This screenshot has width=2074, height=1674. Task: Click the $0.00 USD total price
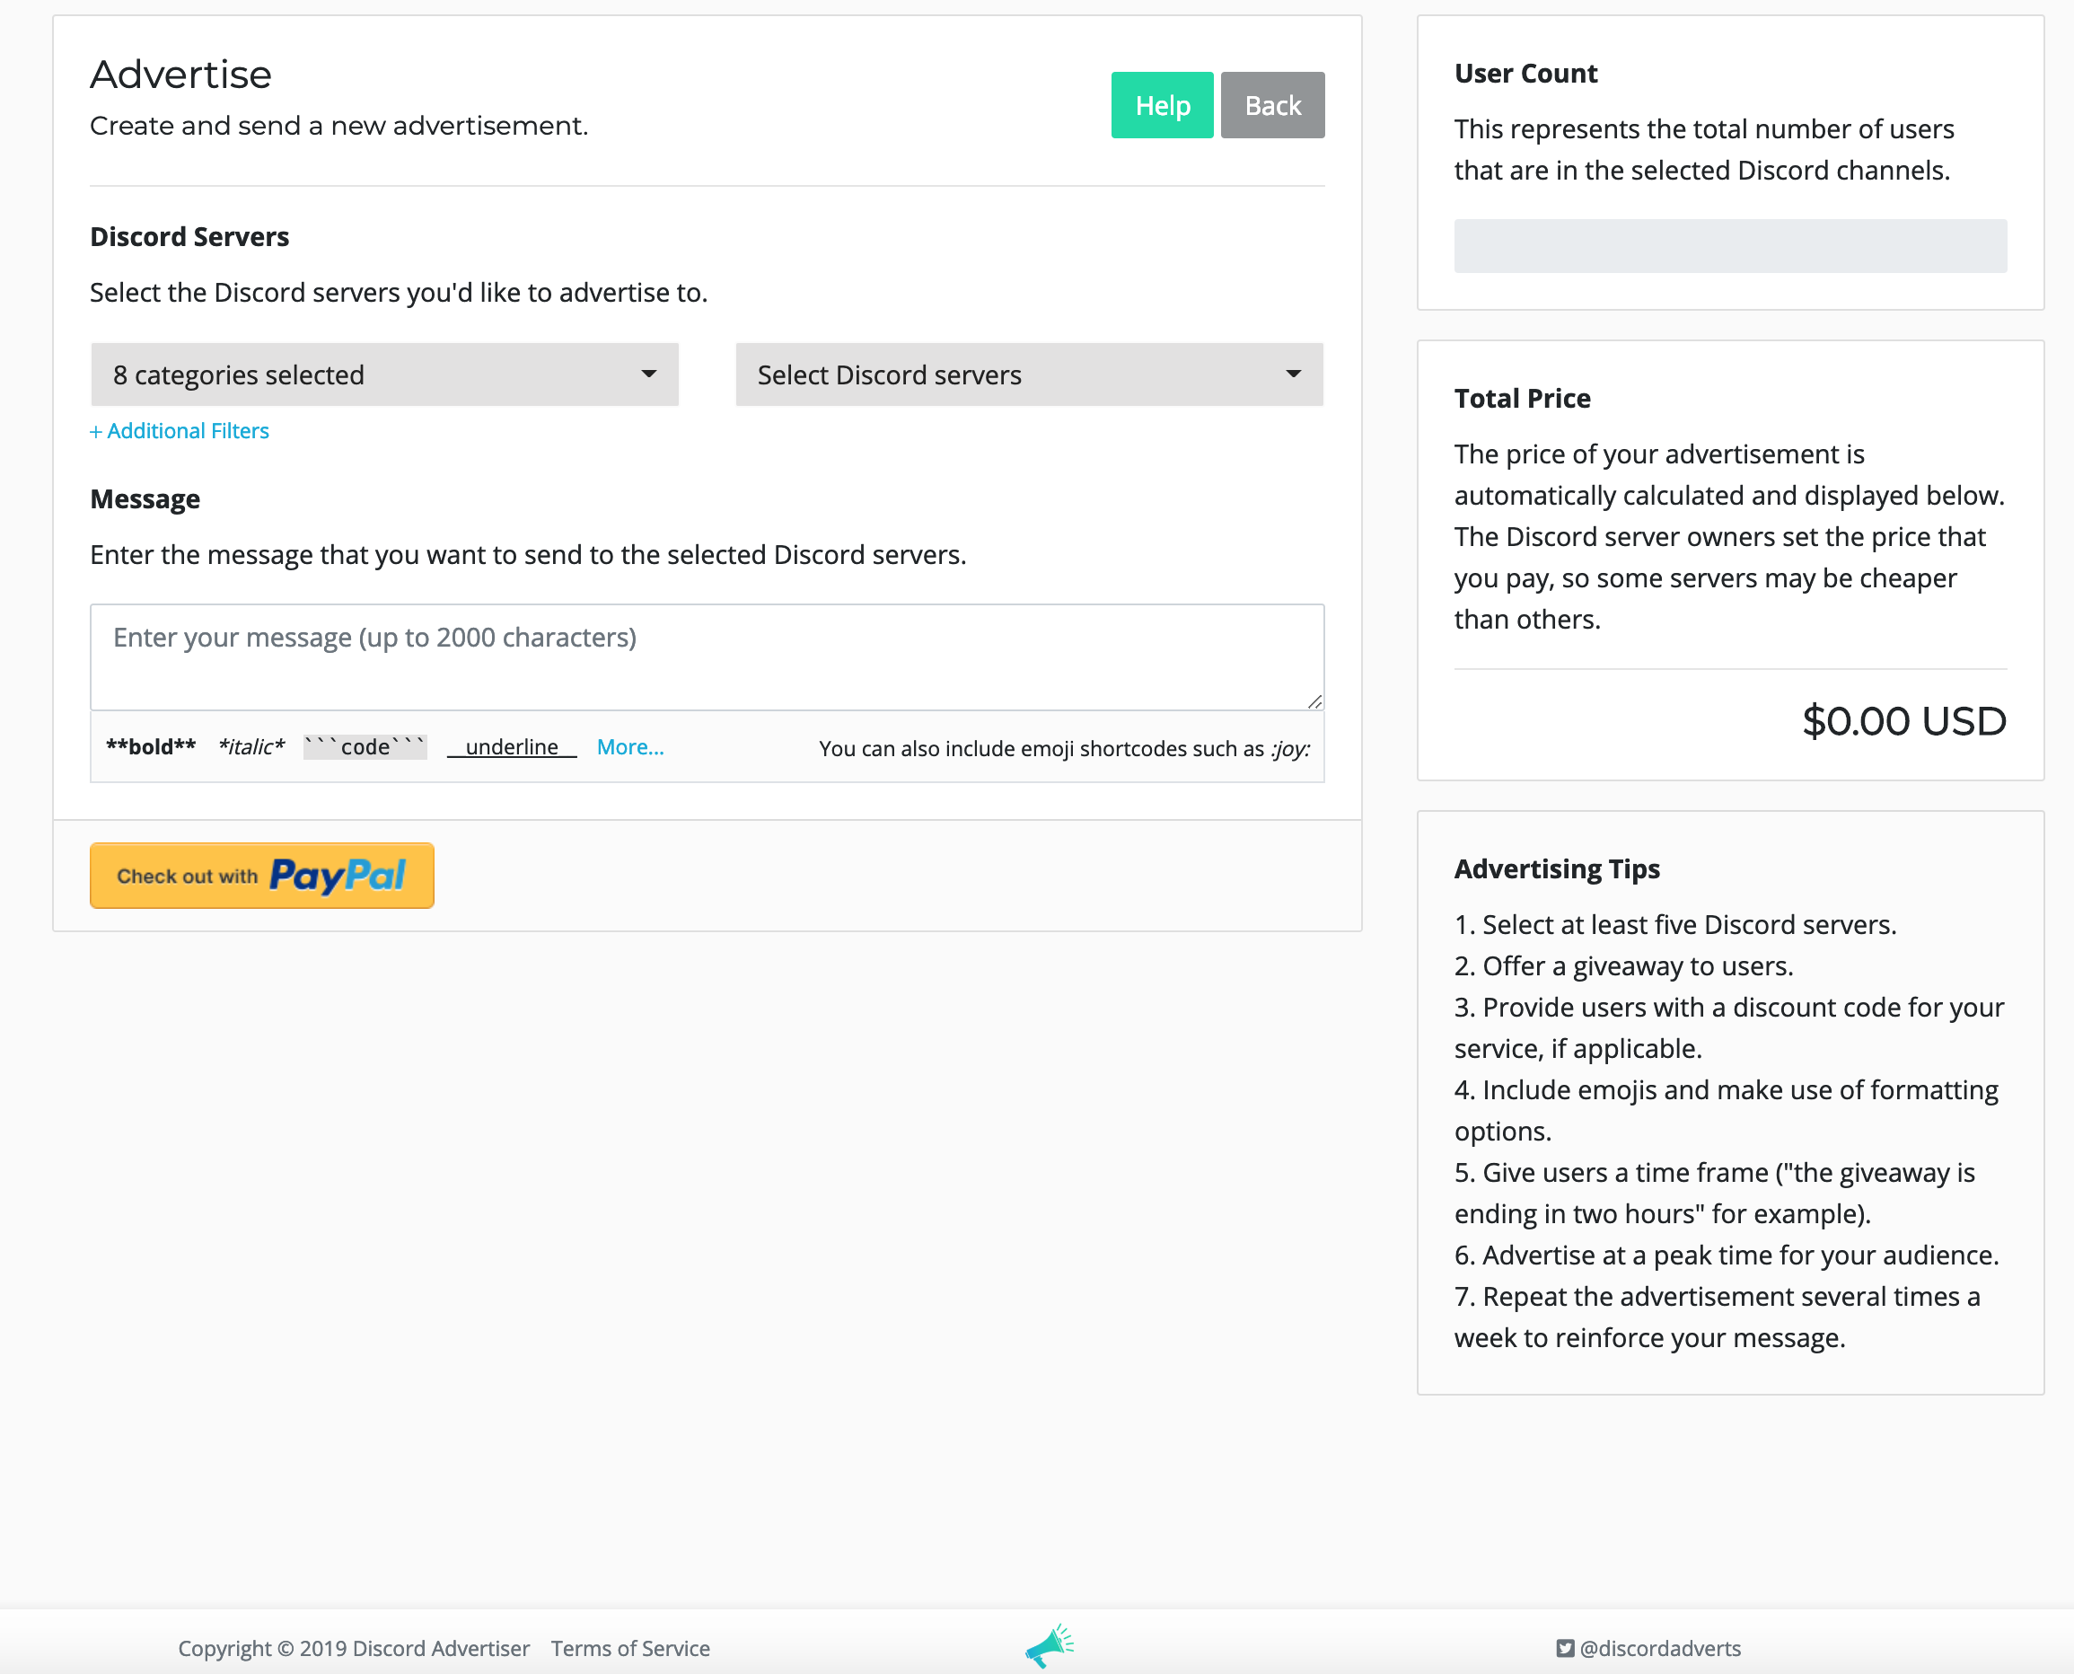1904,721
